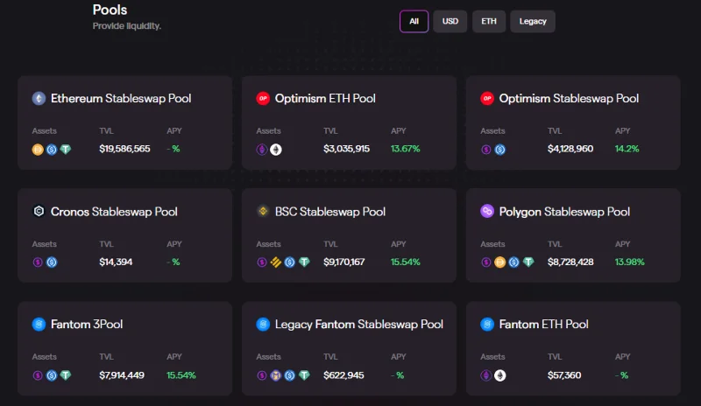This screenshot has width=701, height=406.
Task: Click the TVL value $8,728,428
Action: click(570, 262)
